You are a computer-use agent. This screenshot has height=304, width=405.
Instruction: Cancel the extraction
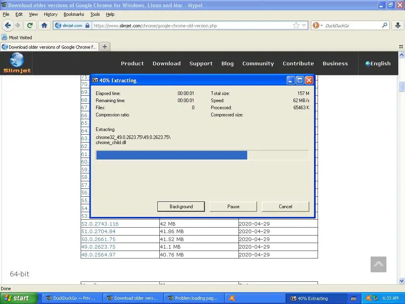[x=286, y=206]
